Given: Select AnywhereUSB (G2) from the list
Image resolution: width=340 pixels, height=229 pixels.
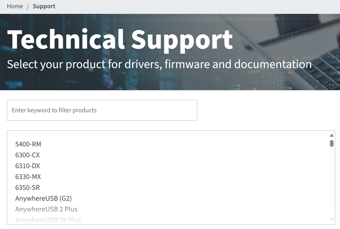Looking at the screenshot, I should coord(43,198).
